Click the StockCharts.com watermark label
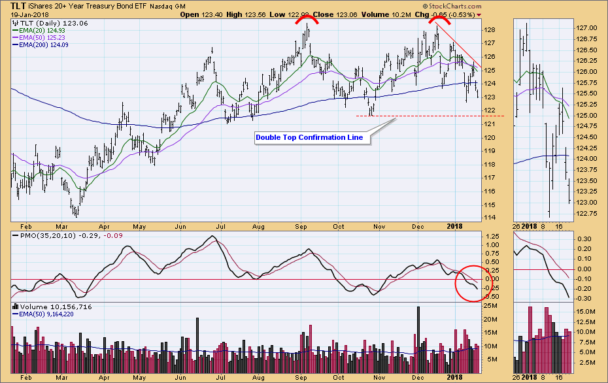 click(x=452, y=6)
